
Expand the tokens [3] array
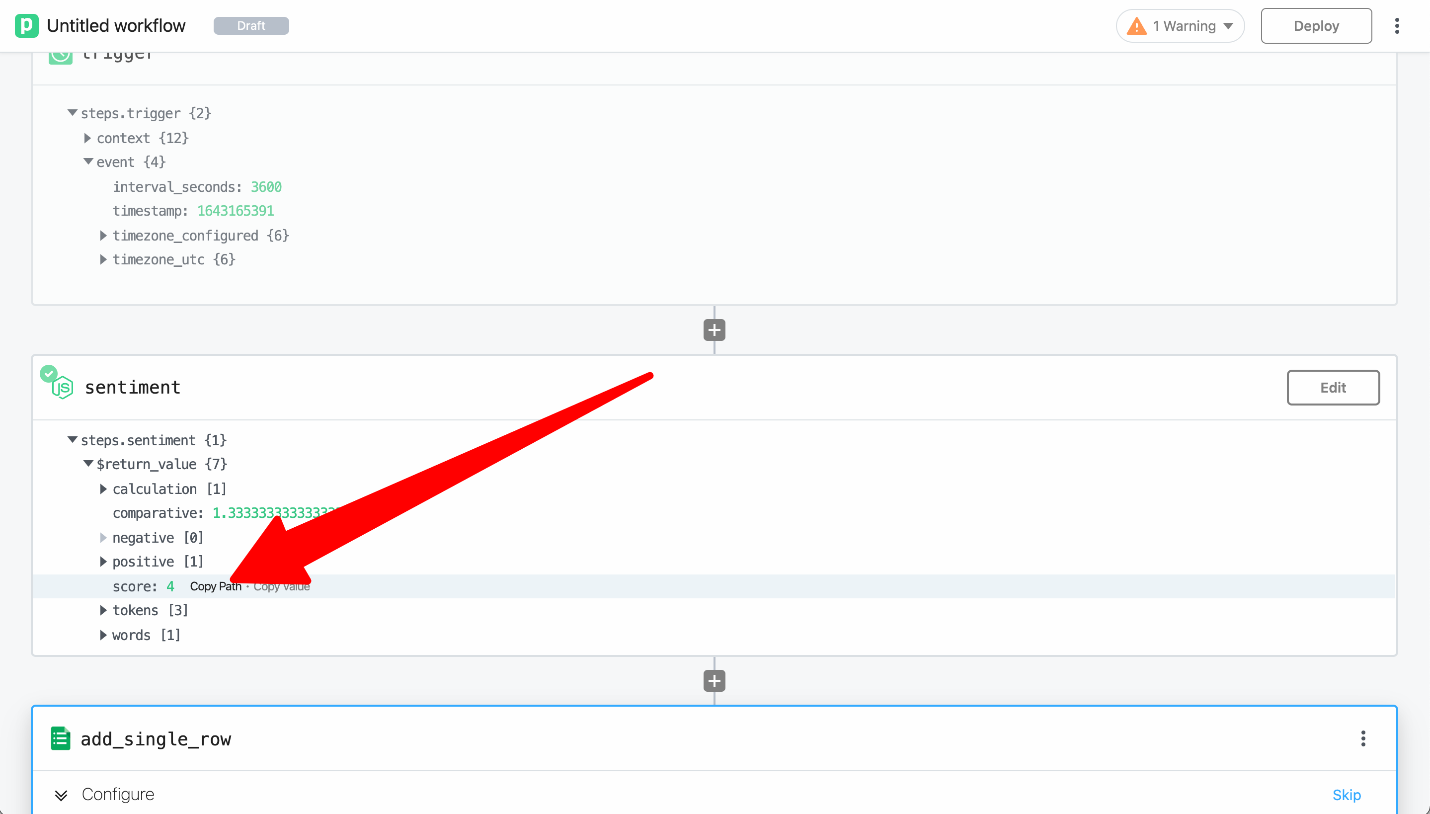click(x=103, y=610)
